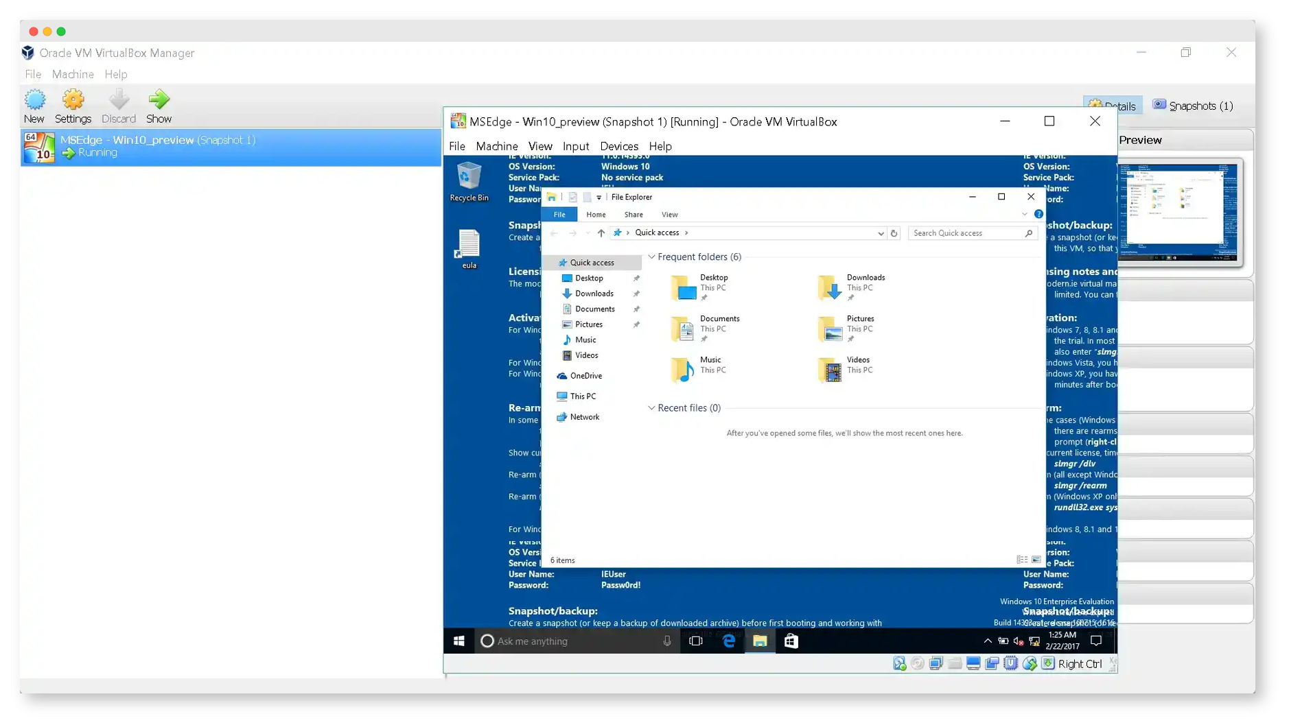Click the Windows Start button
This screenshot has width=1289, height=727.
459,641
